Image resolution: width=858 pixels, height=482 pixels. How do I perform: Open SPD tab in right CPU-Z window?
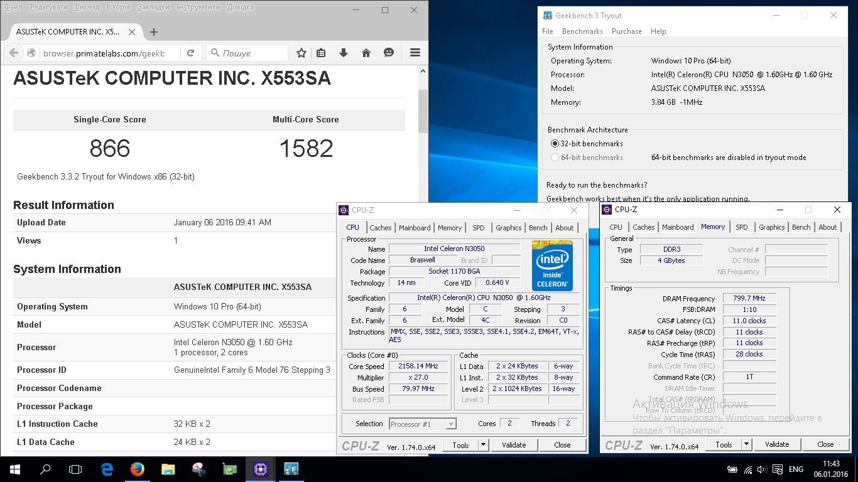(x=742, y=227)
